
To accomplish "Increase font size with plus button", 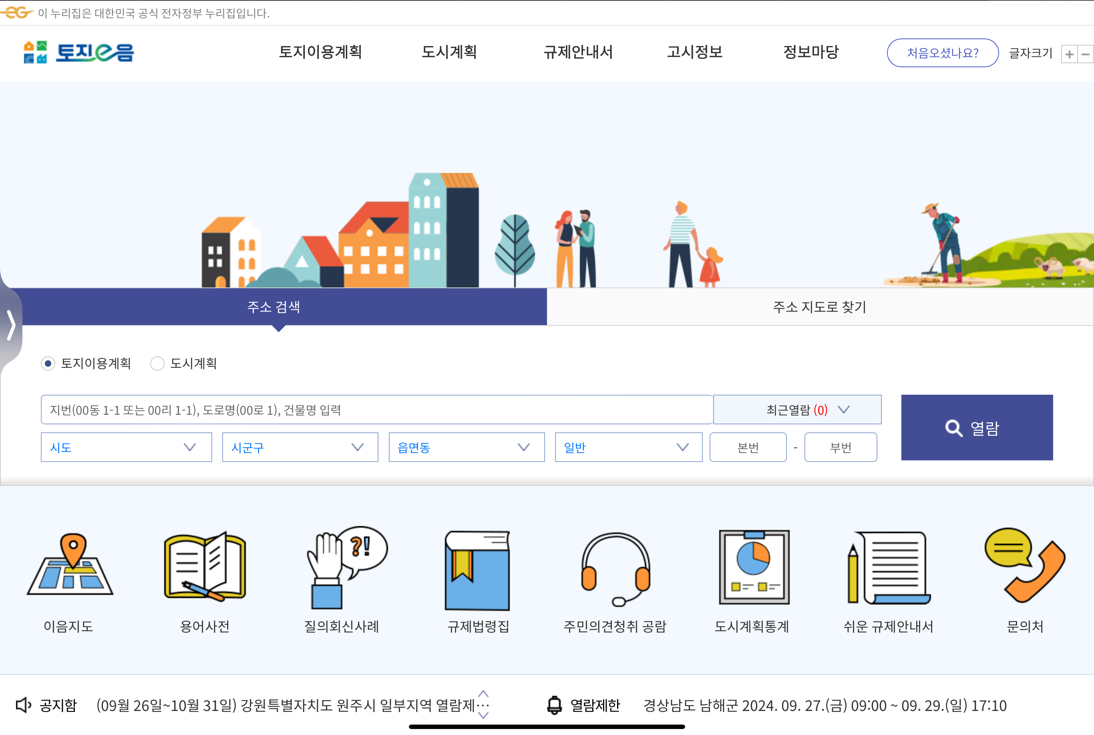I will tap(1069, 54).
